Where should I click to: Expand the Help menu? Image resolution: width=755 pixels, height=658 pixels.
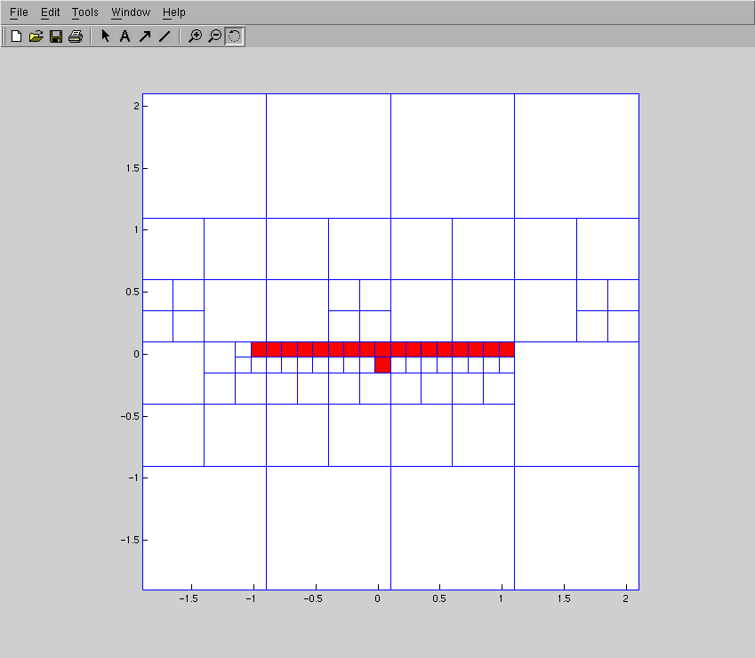[174, 12]
